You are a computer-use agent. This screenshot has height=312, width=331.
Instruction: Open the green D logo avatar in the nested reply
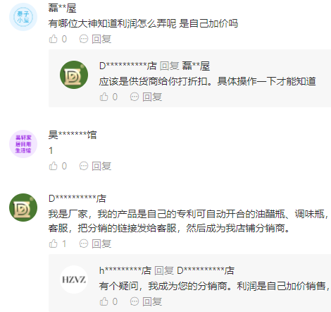tap(74, 75)
